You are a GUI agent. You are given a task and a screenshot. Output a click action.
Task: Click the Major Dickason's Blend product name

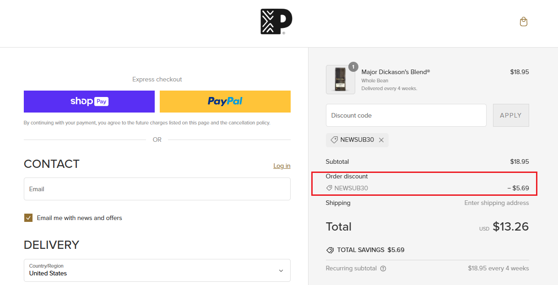395,72
